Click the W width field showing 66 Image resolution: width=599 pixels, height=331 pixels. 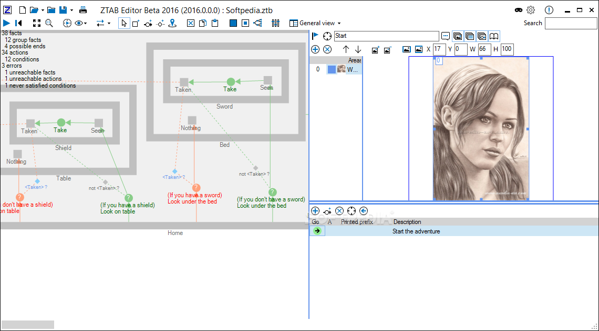click(484, 49)
